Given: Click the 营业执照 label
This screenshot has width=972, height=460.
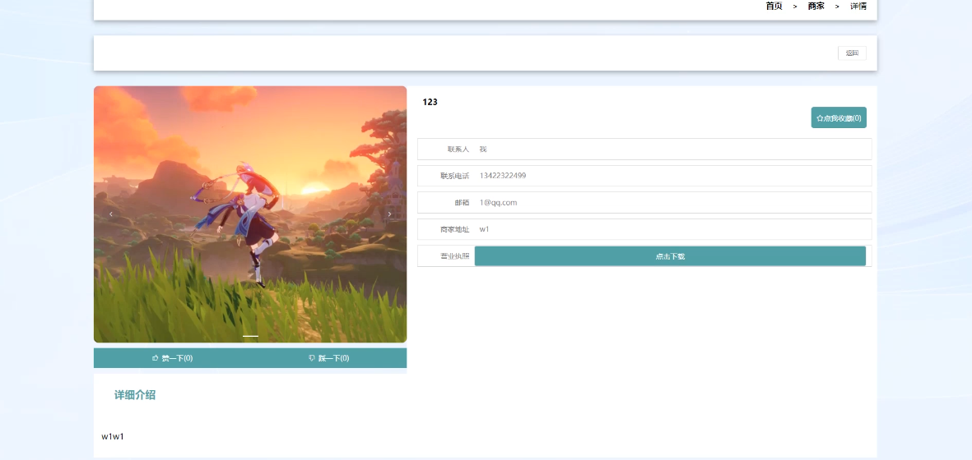Looking at the screenshot, I should click(455, 256).
